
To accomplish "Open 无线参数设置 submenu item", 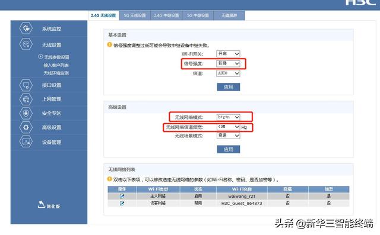I will 56,57.
